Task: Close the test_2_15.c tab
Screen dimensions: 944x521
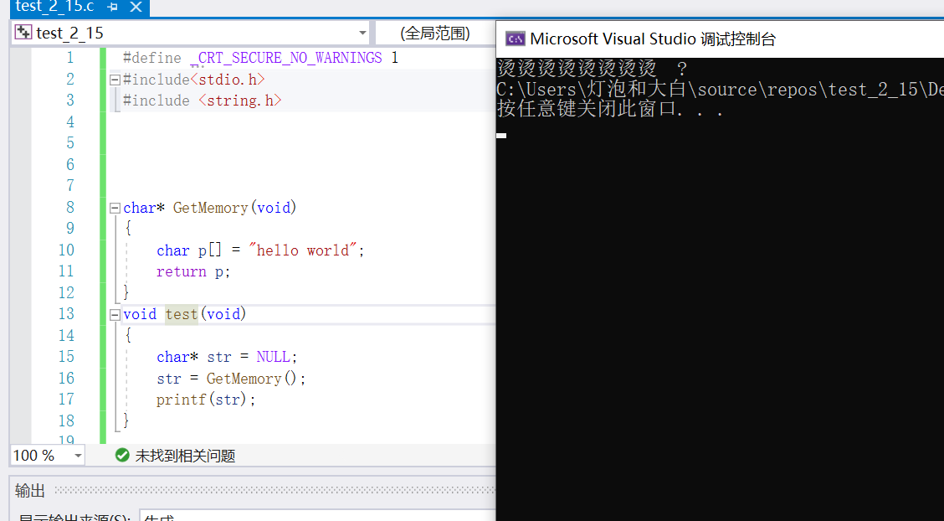Action: point(136,7)
